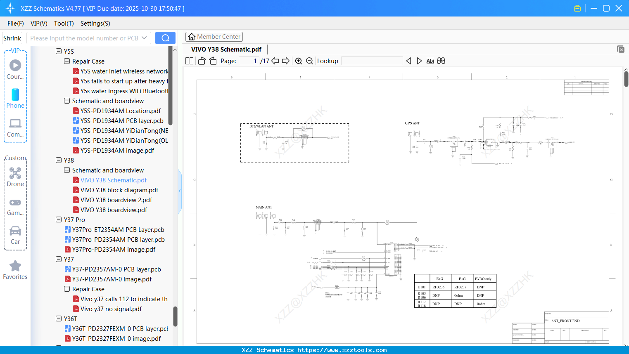This screenshot has height=354, width=629.
Task: Rotate the schematic page clockwise
Action: [x=212, y=61]
